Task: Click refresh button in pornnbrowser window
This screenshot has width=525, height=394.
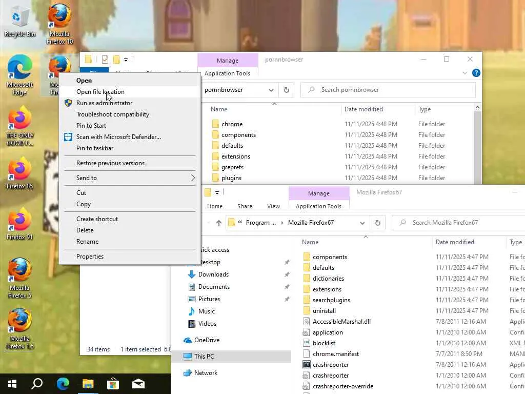Action: 286,90
